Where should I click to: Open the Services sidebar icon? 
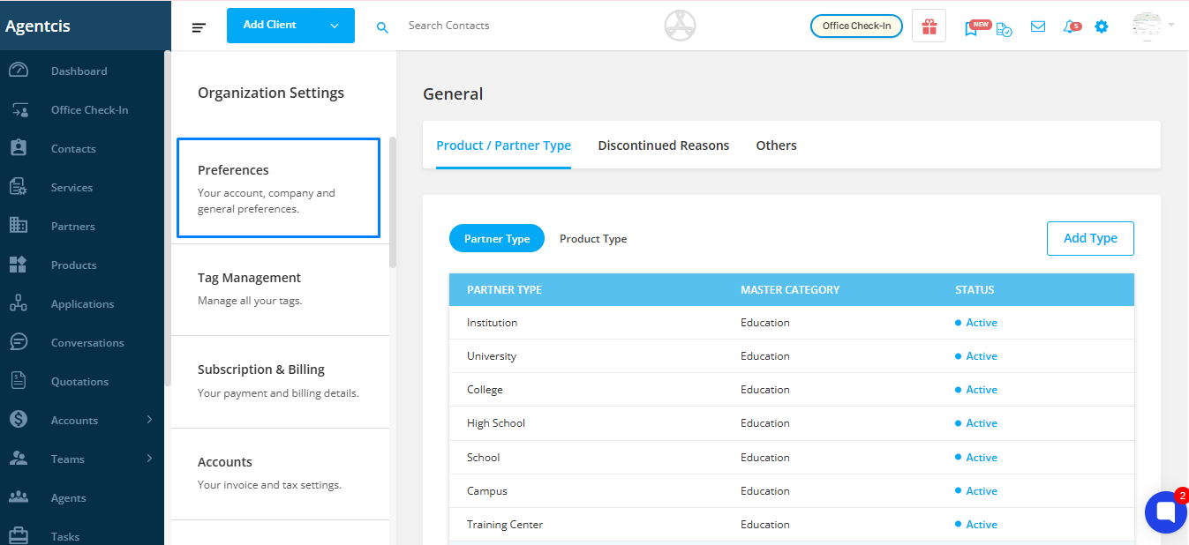[19, 187]
